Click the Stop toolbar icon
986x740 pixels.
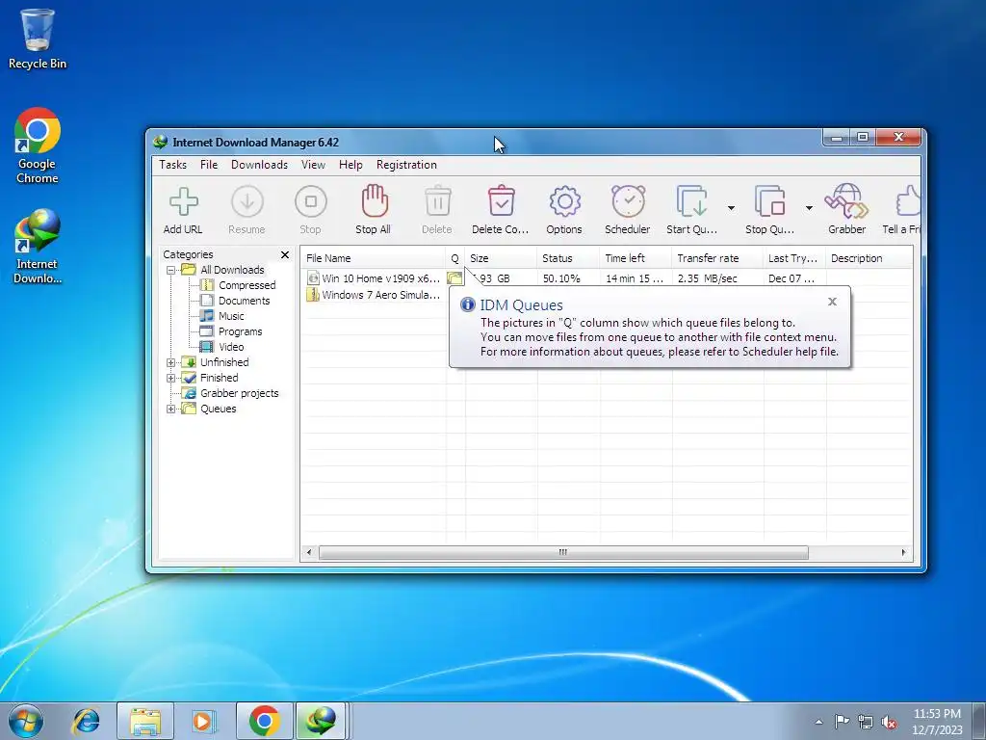coord(311,202)
